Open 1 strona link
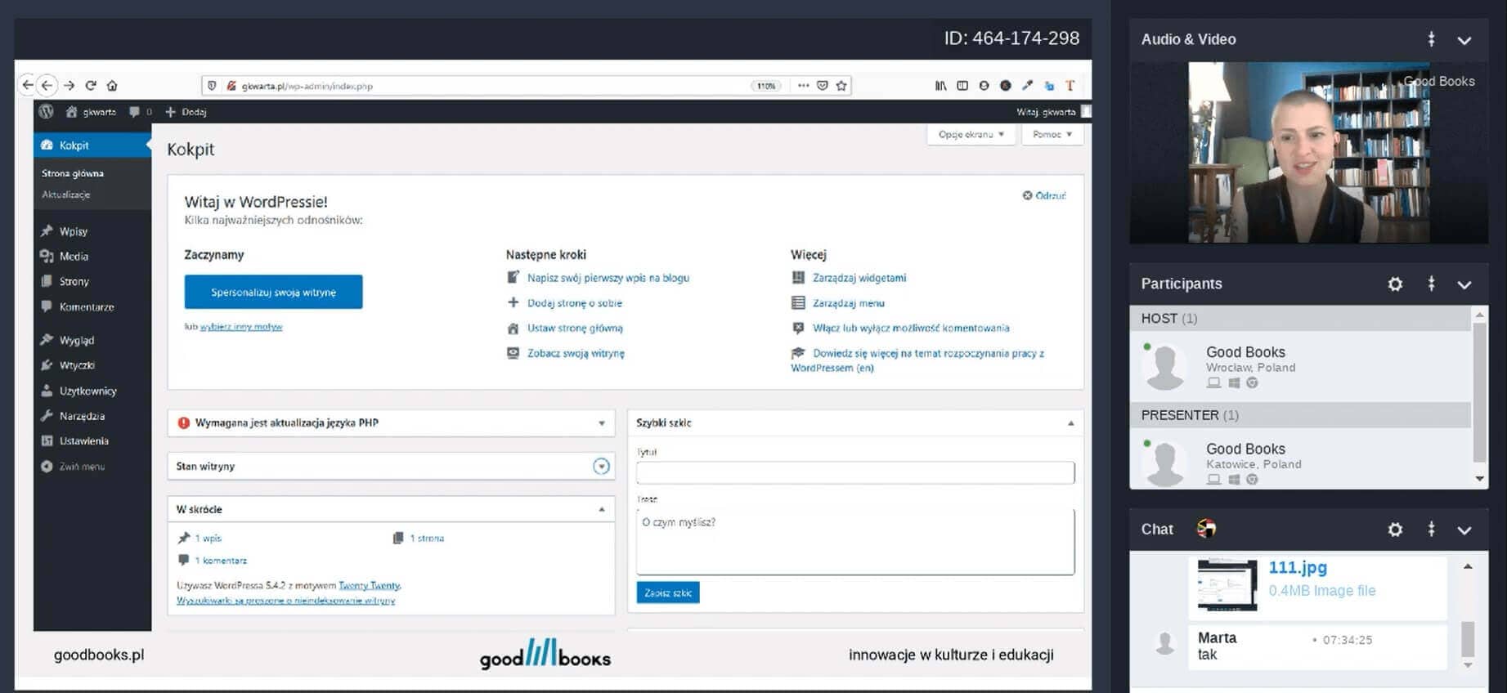Screen dimensions: 1507x693 pyautogui.click(x=427, y=539)
